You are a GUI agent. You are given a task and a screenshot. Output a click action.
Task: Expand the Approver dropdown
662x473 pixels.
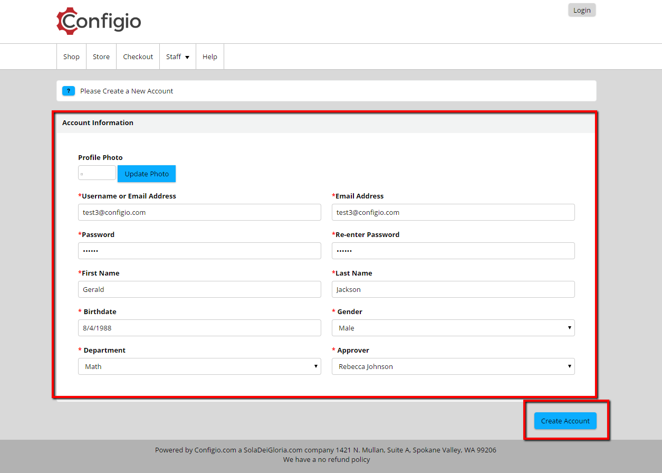pos(453,366)
